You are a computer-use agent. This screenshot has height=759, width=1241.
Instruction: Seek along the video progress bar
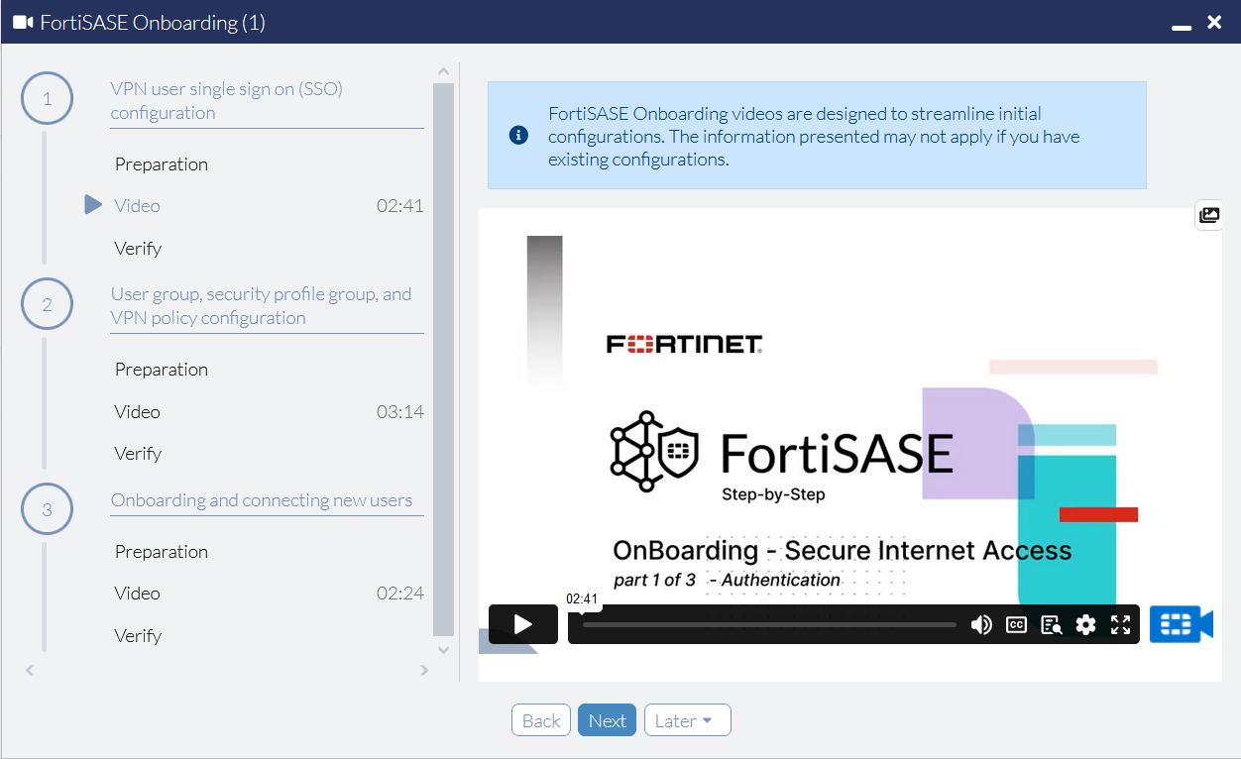coord(768,624)
